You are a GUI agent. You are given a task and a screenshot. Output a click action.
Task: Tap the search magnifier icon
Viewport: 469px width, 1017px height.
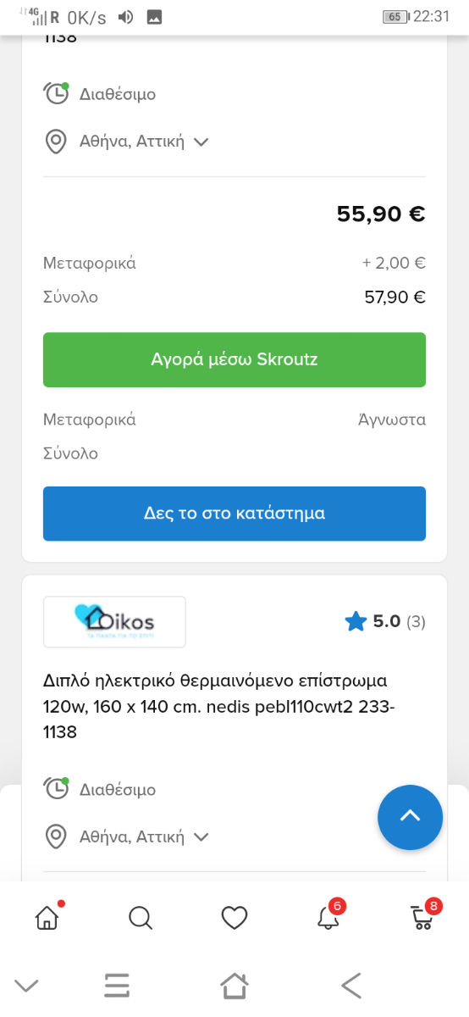click(x=141, y=918)
